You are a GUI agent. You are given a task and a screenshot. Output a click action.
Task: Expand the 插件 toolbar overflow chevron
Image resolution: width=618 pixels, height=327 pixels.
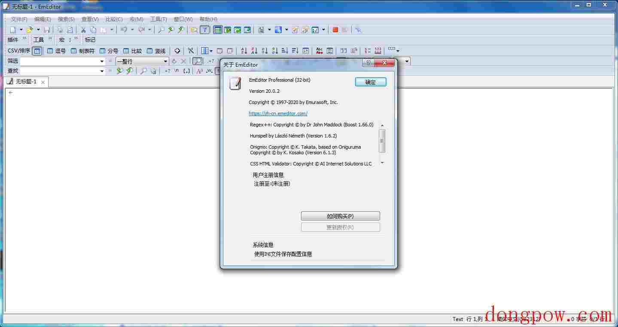pyautogui.click(x=24, y=39)
